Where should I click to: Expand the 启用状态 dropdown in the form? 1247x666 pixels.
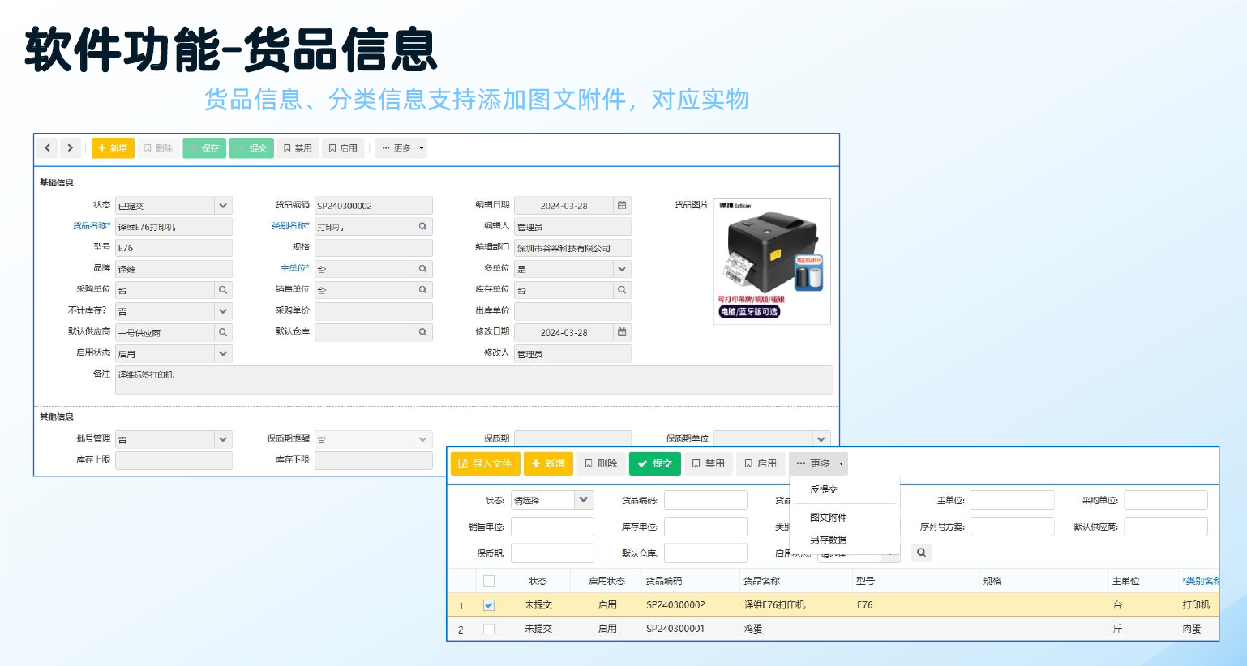[223, 353]
